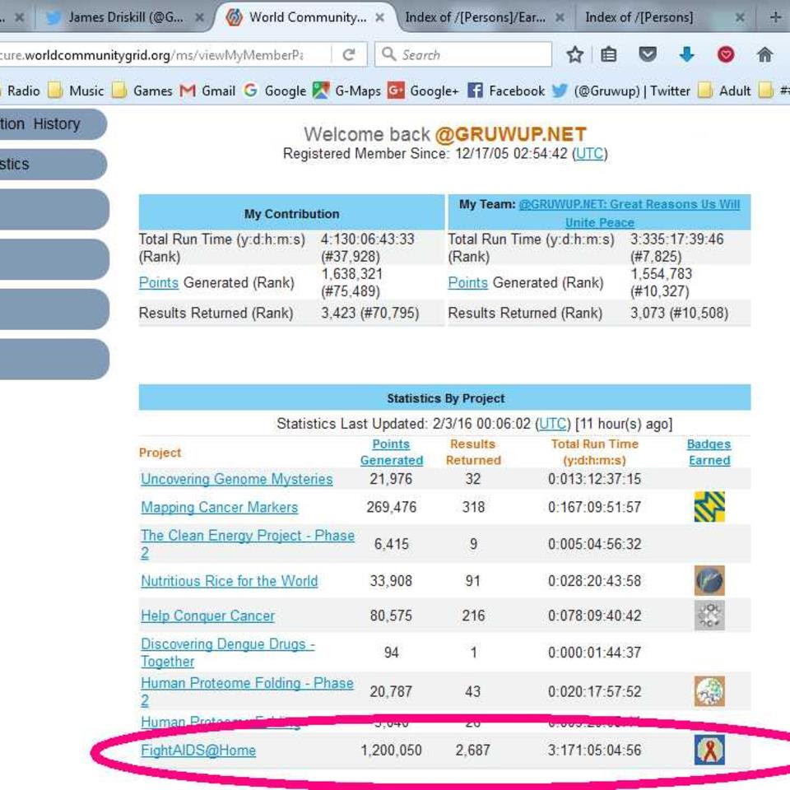The height and width of the screenshot is (790, 790).
Task: Open the (@Gruwup) Twitter bookmark
Action: coord(620,91)
